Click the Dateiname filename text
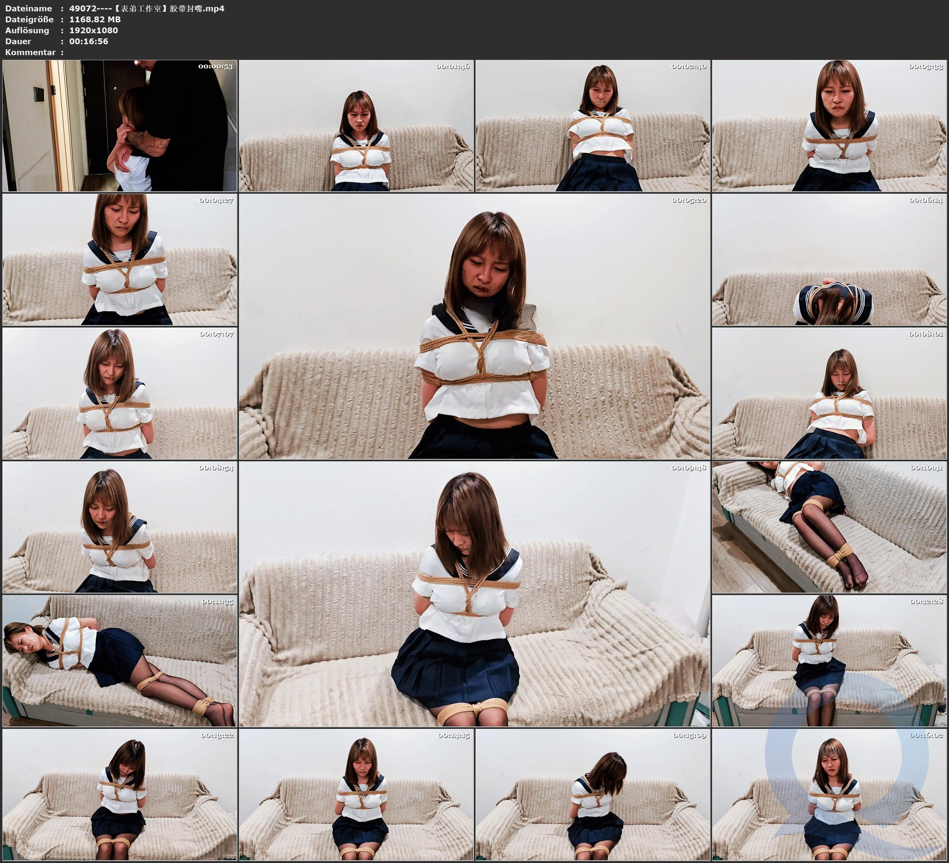 pyautogui.click(x=146, y=8)
